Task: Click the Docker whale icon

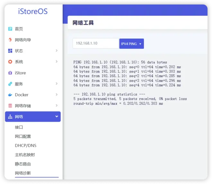Action: tap(10, 95)
